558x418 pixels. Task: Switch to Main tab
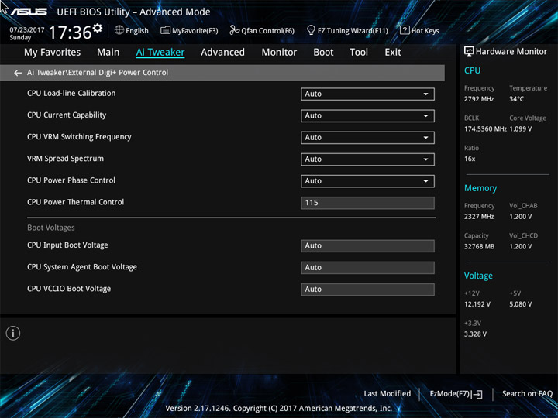click(108, 53)
